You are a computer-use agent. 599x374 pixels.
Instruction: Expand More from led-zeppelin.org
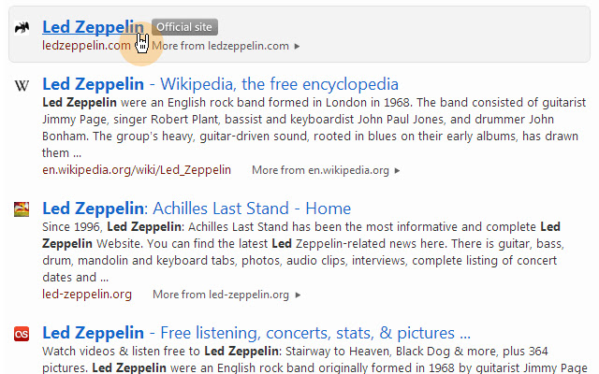[226, 295]
